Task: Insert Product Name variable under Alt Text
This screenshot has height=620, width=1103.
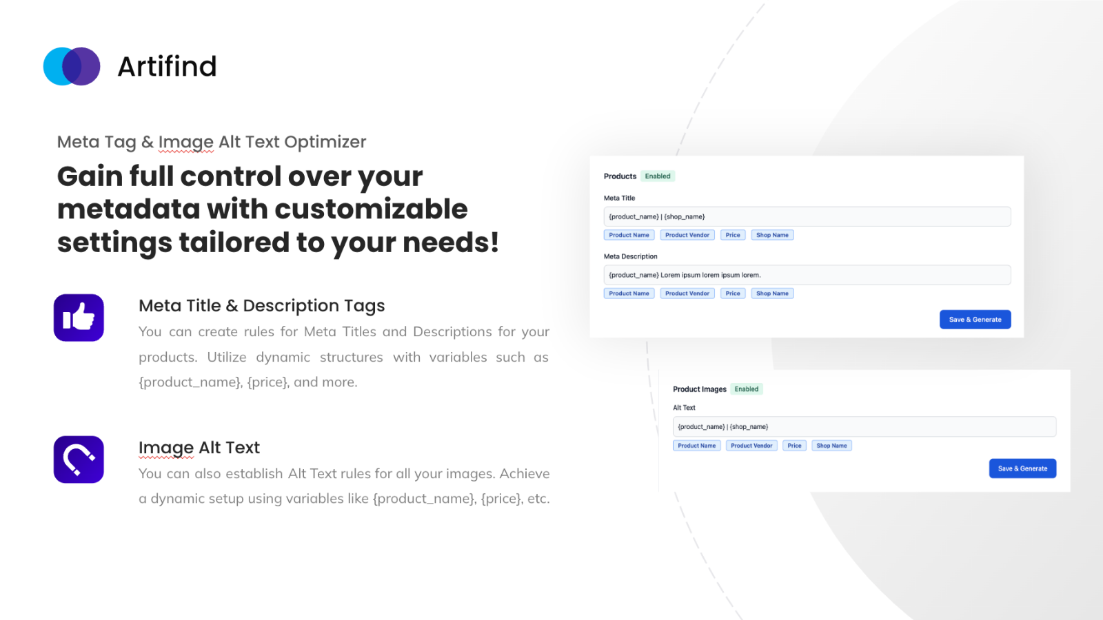Action: tap(697, 446)
